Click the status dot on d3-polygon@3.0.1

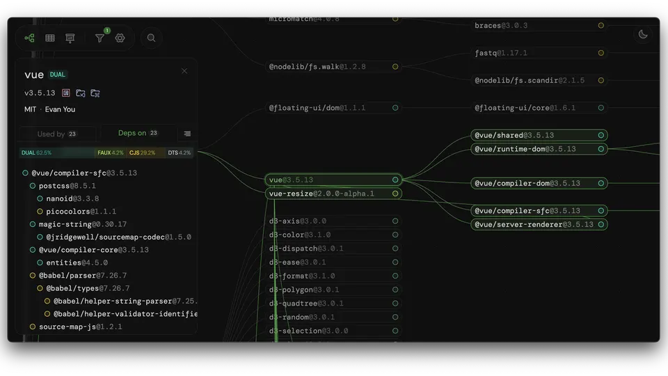[x=395, y=290]
